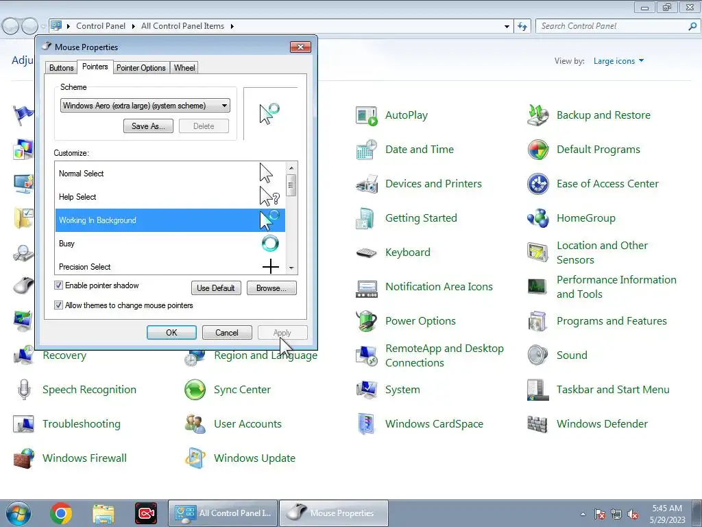Open Devices and Printers icon
The image size is (702, 527).
(x=366, y=184)
